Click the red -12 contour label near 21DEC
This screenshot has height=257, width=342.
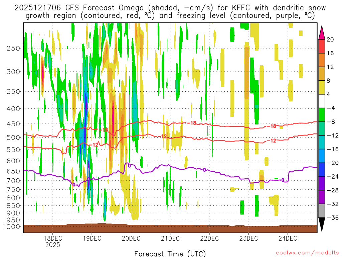(x=163, y=137)
